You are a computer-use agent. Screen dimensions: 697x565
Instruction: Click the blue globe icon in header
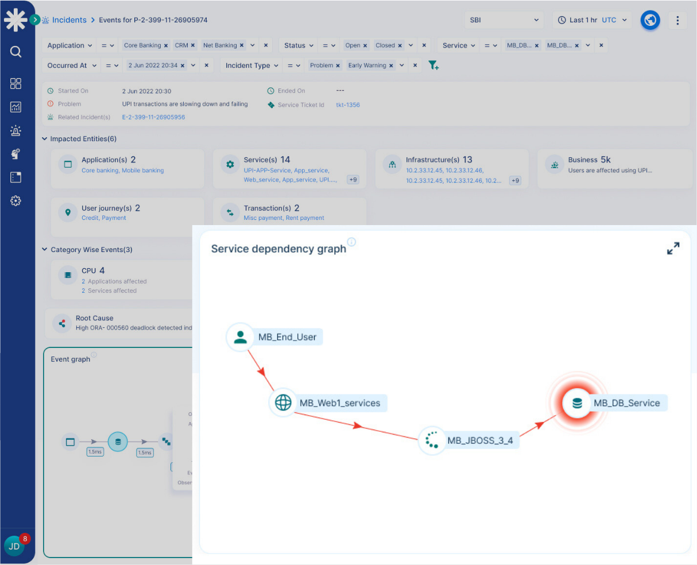point(650,20)
